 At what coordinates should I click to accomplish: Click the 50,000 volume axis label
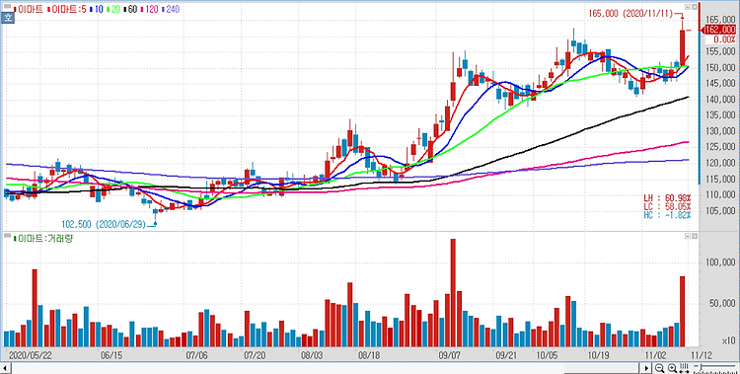[723, 303]
